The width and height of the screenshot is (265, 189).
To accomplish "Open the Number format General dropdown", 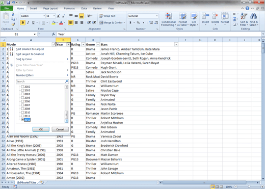I will tap(157, 16).
